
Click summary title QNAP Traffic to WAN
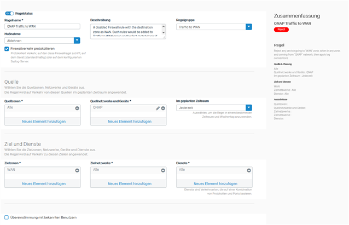point(293,24)
